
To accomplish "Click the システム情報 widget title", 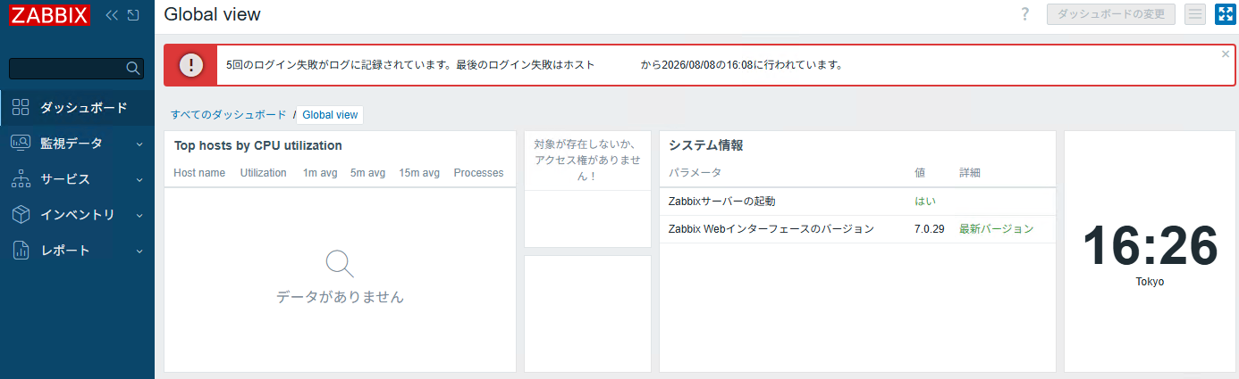I will [706, 145].
